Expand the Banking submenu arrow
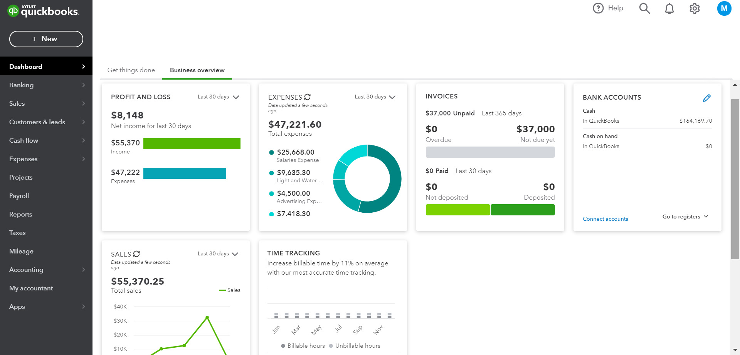The image size is (740, 355). (84, 85)
